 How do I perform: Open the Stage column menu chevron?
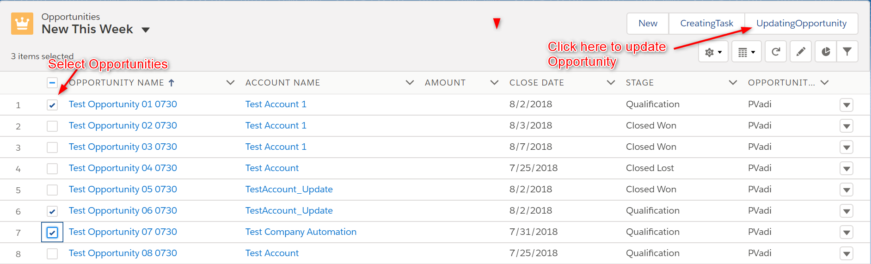tap(733, 83)
